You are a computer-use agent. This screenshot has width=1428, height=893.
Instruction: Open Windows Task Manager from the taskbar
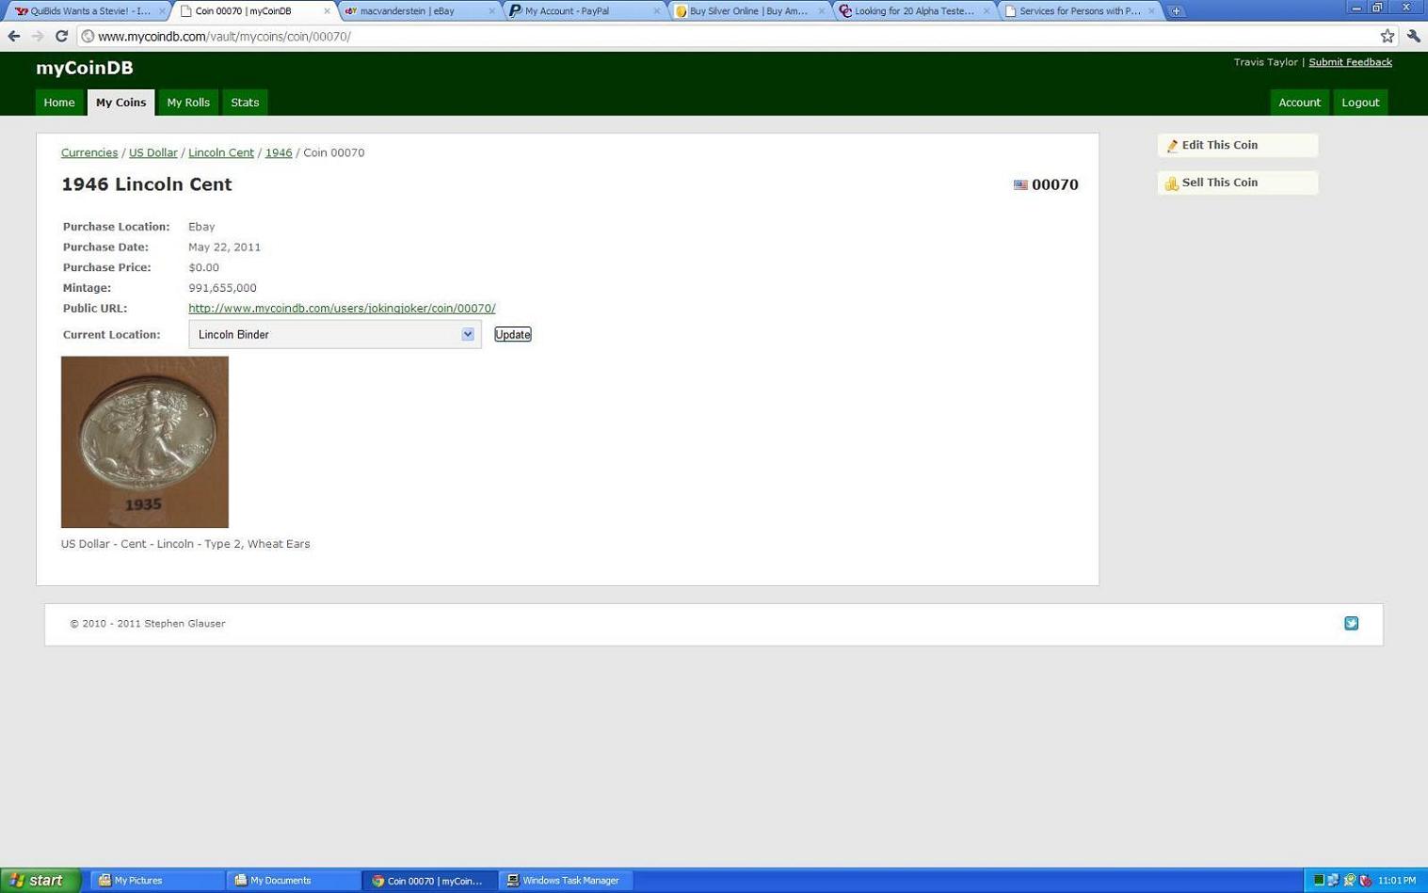click(564, 881)
